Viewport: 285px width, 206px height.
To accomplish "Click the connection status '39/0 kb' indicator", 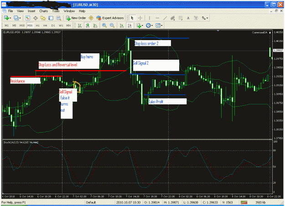I will [x=260, y=202].
